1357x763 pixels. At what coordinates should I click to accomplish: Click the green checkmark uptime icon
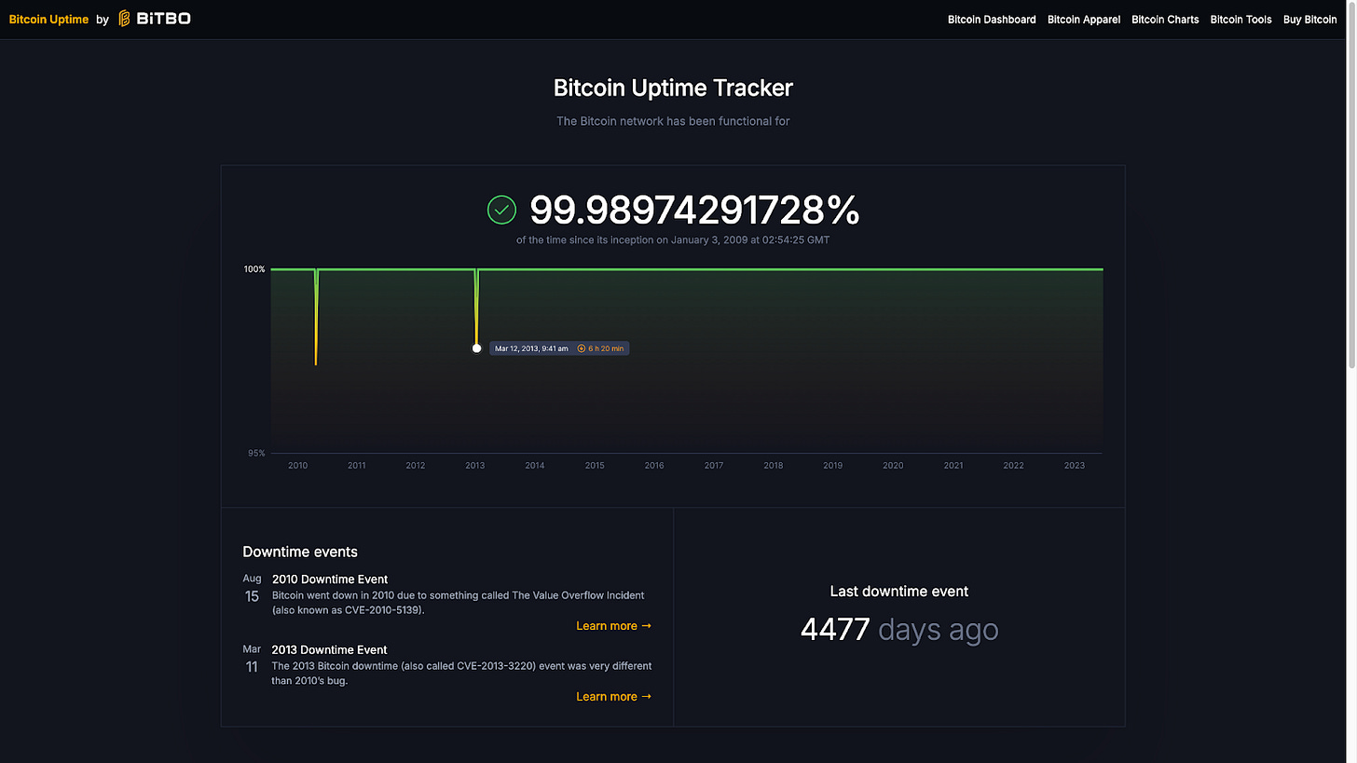(x=501, y=210)
